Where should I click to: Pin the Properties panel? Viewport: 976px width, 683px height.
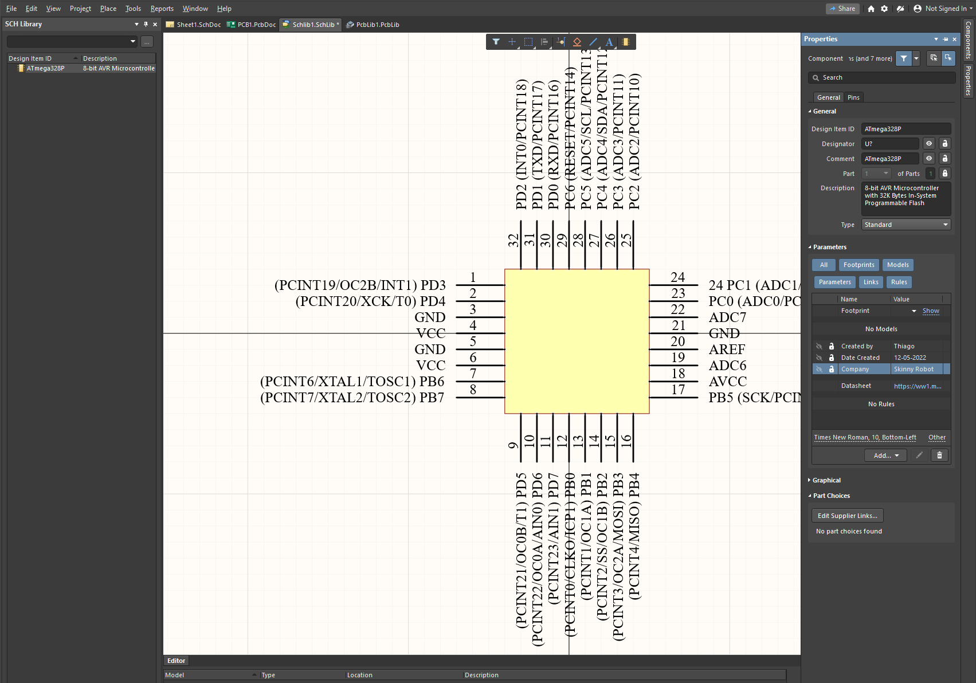click(x=946, y=39)
